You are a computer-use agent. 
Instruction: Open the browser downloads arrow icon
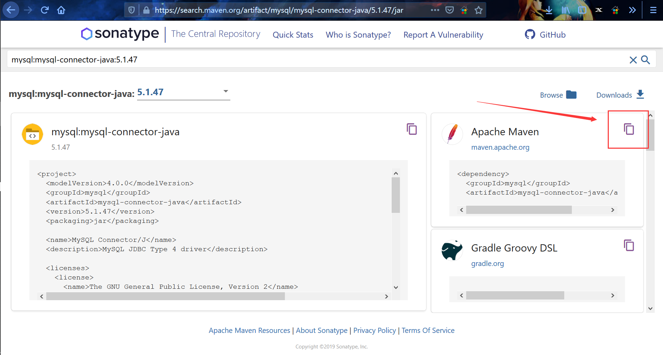click(x=549, y=10)
